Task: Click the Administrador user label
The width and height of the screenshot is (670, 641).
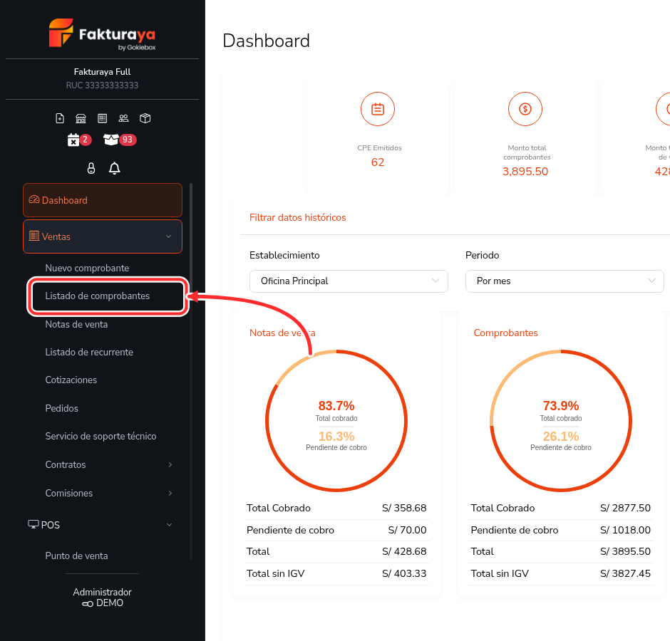Action: pyautogui.click(x=102, y=593)
